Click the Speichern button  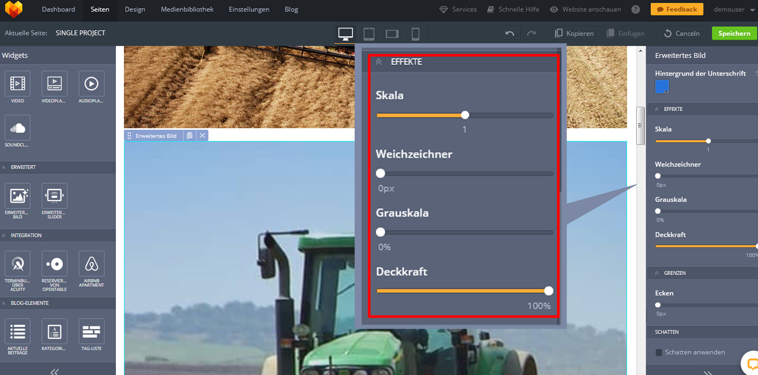(x=734, y=34)
